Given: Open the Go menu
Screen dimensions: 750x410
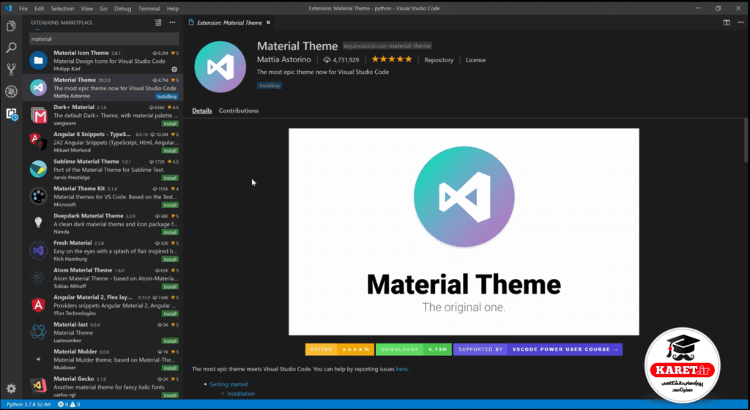Looking at the screenshot, I should click(104, 8).
